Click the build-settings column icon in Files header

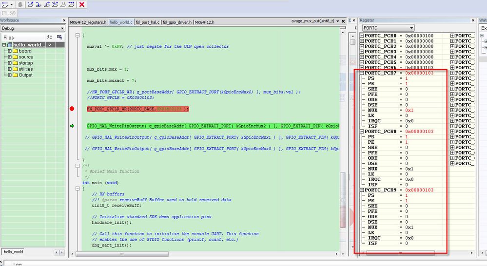[x=50, y=37]
